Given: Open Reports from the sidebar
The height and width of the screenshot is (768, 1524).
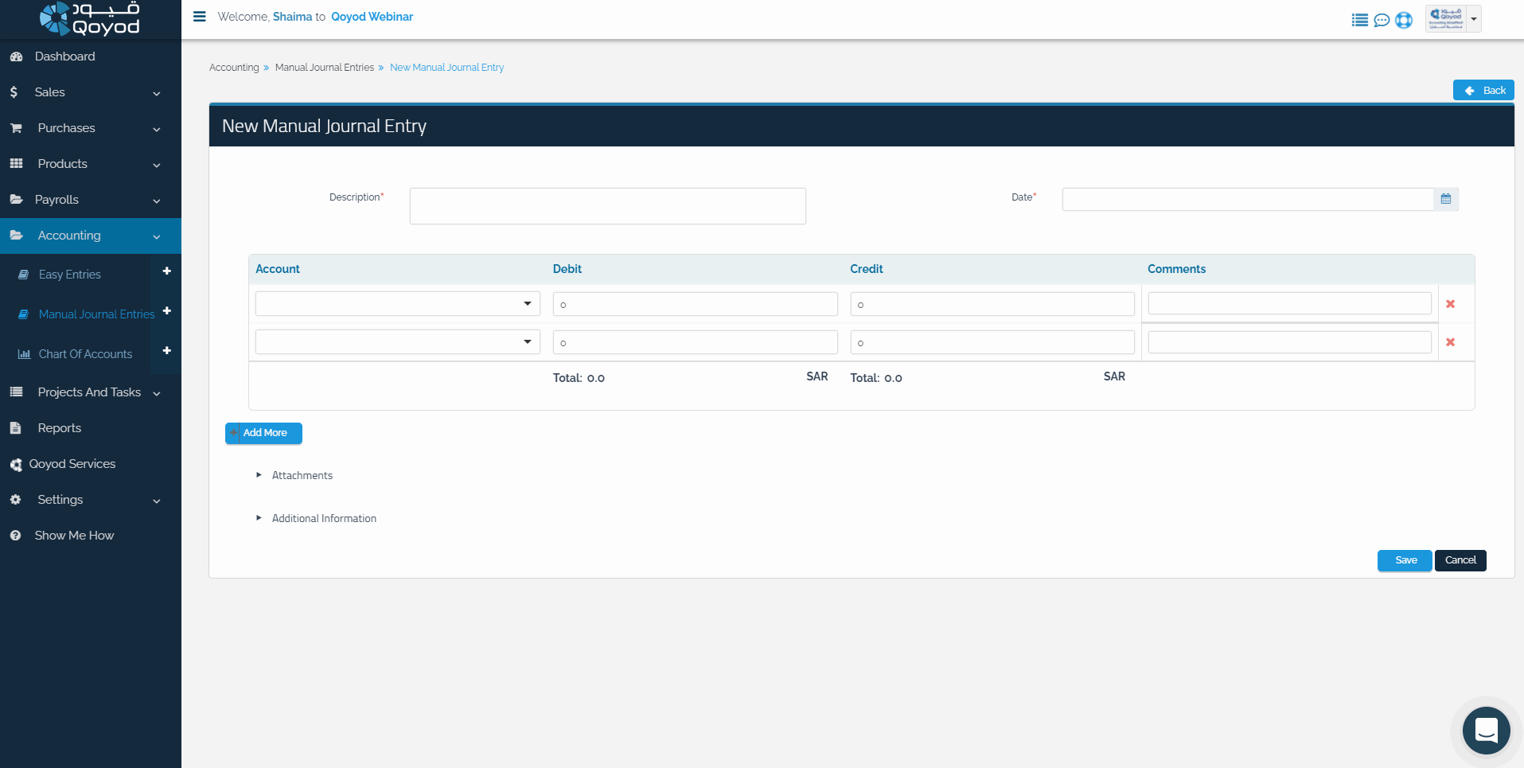Looking at the screenshot, I should point(60,428).
